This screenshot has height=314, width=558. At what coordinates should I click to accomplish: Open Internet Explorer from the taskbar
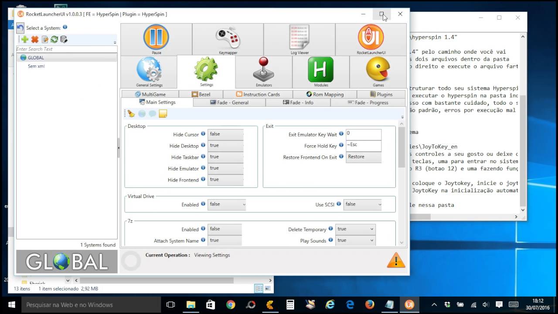coord(330,304)
